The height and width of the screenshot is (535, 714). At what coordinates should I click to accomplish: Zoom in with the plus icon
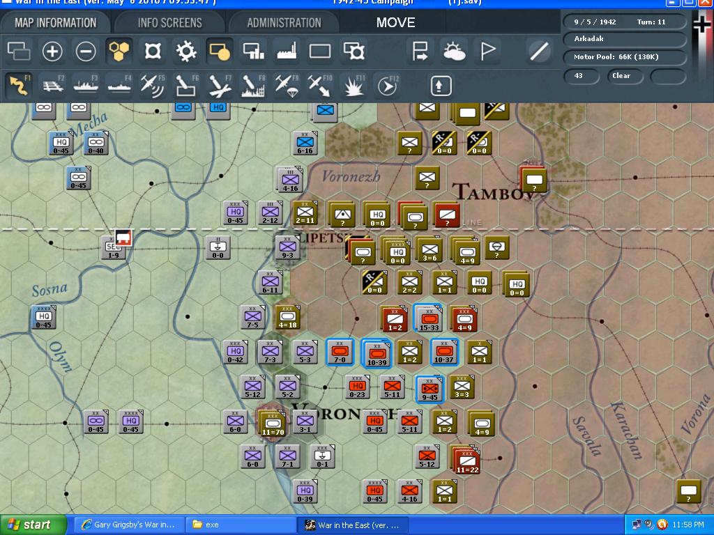52,51
